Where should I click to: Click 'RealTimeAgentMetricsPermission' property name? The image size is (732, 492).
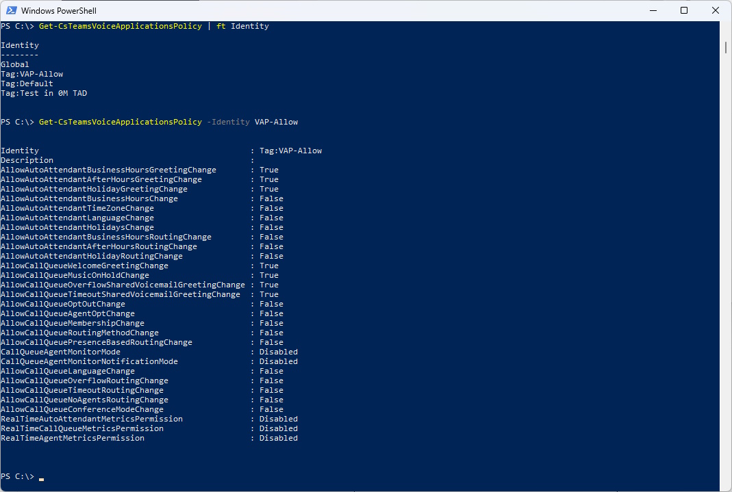(x=73, y=437)
